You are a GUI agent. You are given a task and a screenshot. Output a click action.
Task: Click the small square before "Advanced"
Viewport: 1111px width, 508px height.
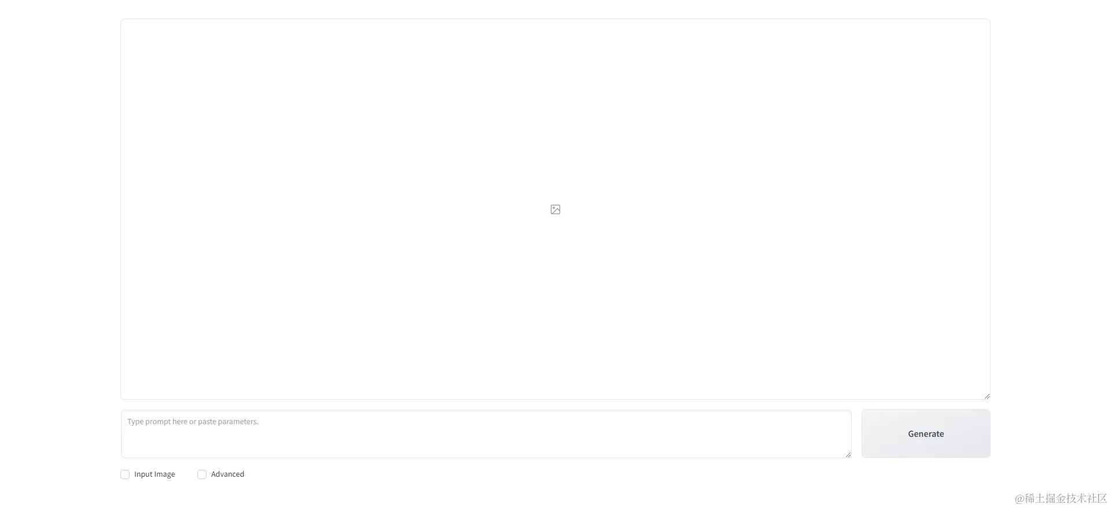tap(202, 474)
